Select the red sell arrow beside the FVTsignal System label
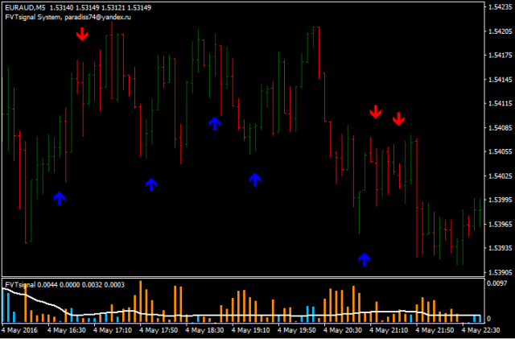This screenshot has width=515, height=339. coord(82,34)
